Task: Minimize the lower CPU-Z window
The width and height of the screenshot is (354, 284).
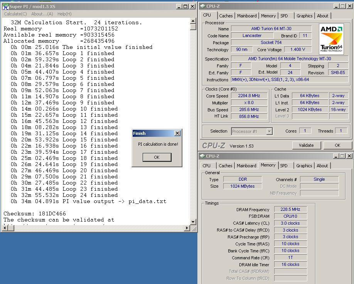Action: 336,156
